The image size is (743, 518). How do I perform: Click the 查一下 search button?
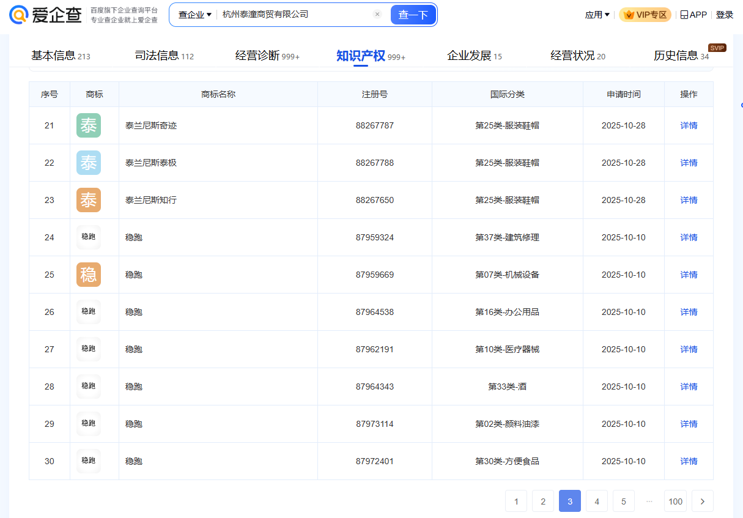click(413, 15)
